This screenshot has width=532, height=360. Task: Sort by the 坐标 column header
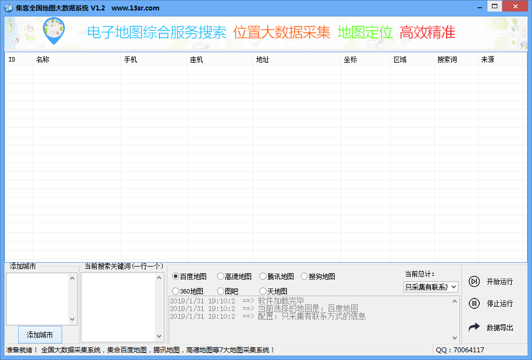click(365, 59)
